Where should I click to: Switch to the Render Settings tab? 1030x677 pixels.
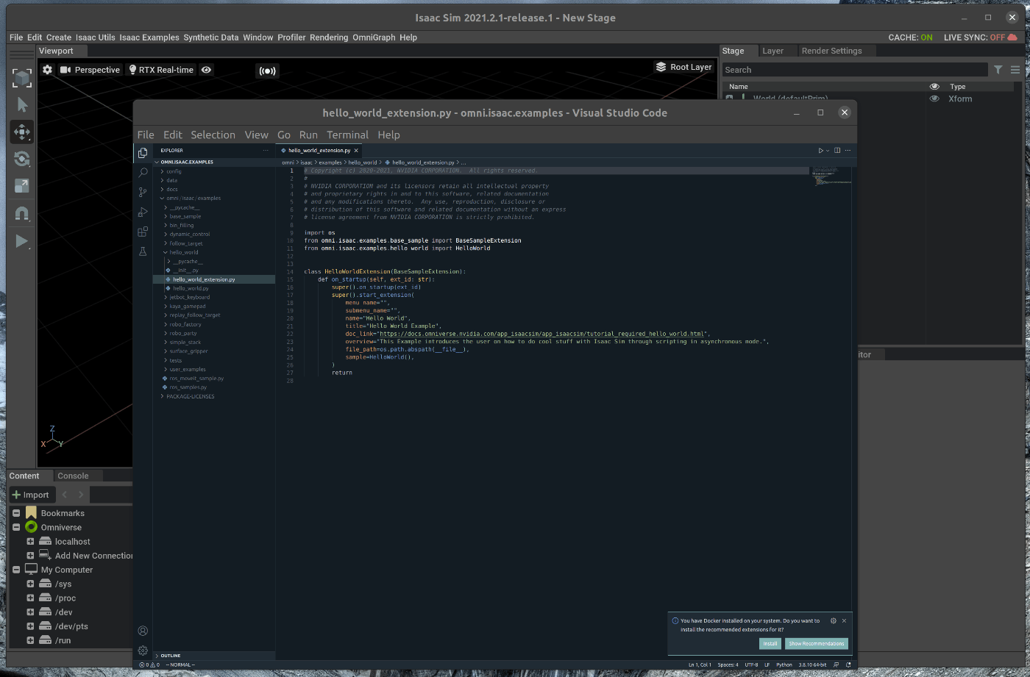[x=831, y=51]
